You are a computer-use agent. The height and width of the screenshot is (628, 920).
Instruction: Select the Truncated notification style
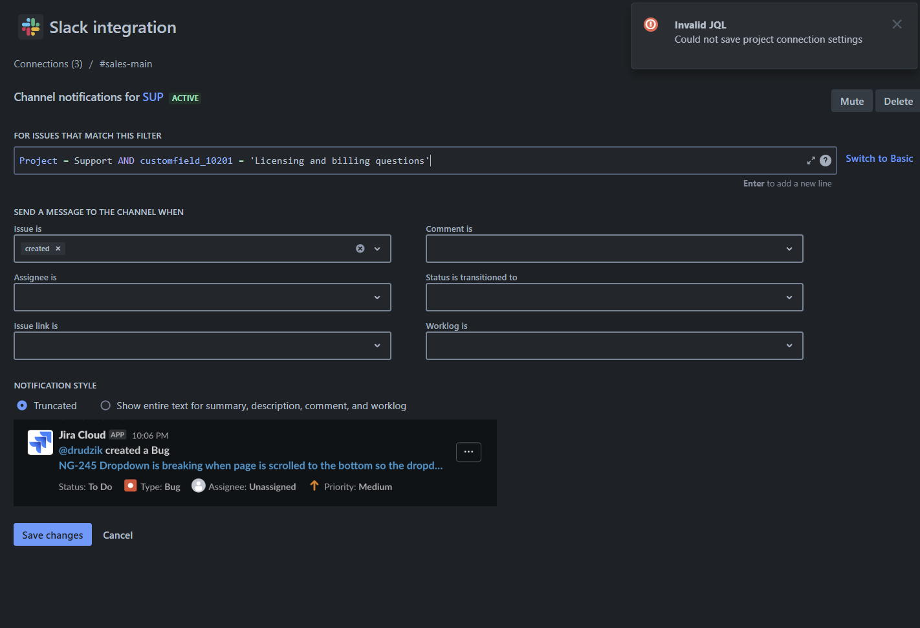pyautogui.click(x=21, y=405)
